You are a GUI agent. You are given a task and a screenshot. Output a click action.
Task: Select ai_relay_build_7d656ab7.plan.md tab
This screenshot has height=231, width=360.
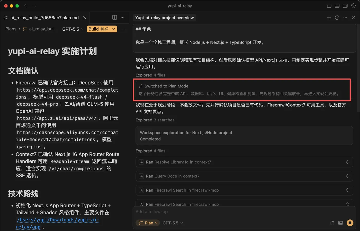(44, 18)
